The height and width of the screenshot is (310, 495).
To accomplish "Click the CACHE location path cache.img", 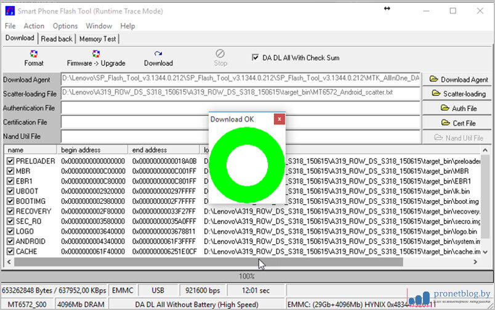I will (342, 252).
